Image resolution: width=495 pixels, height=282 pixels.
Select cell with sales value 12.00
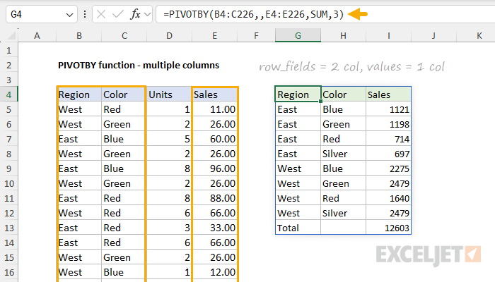point(215,272)
